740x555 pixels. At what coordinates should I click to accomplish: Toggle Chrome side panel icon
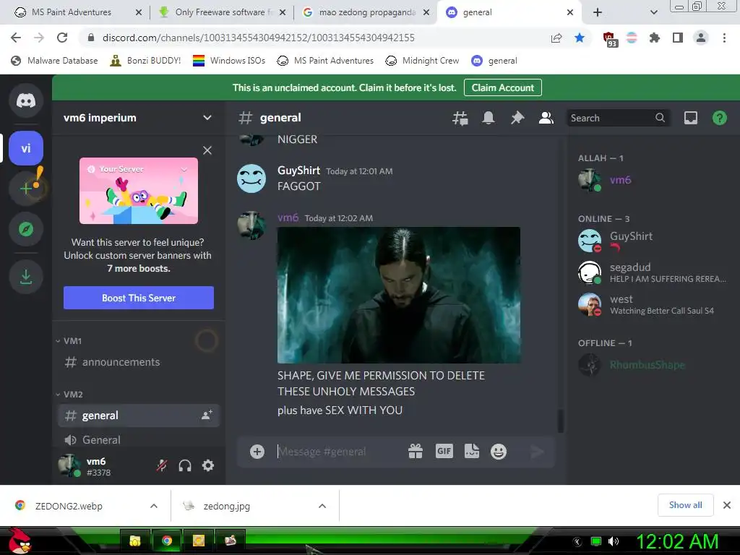[678, 38]
